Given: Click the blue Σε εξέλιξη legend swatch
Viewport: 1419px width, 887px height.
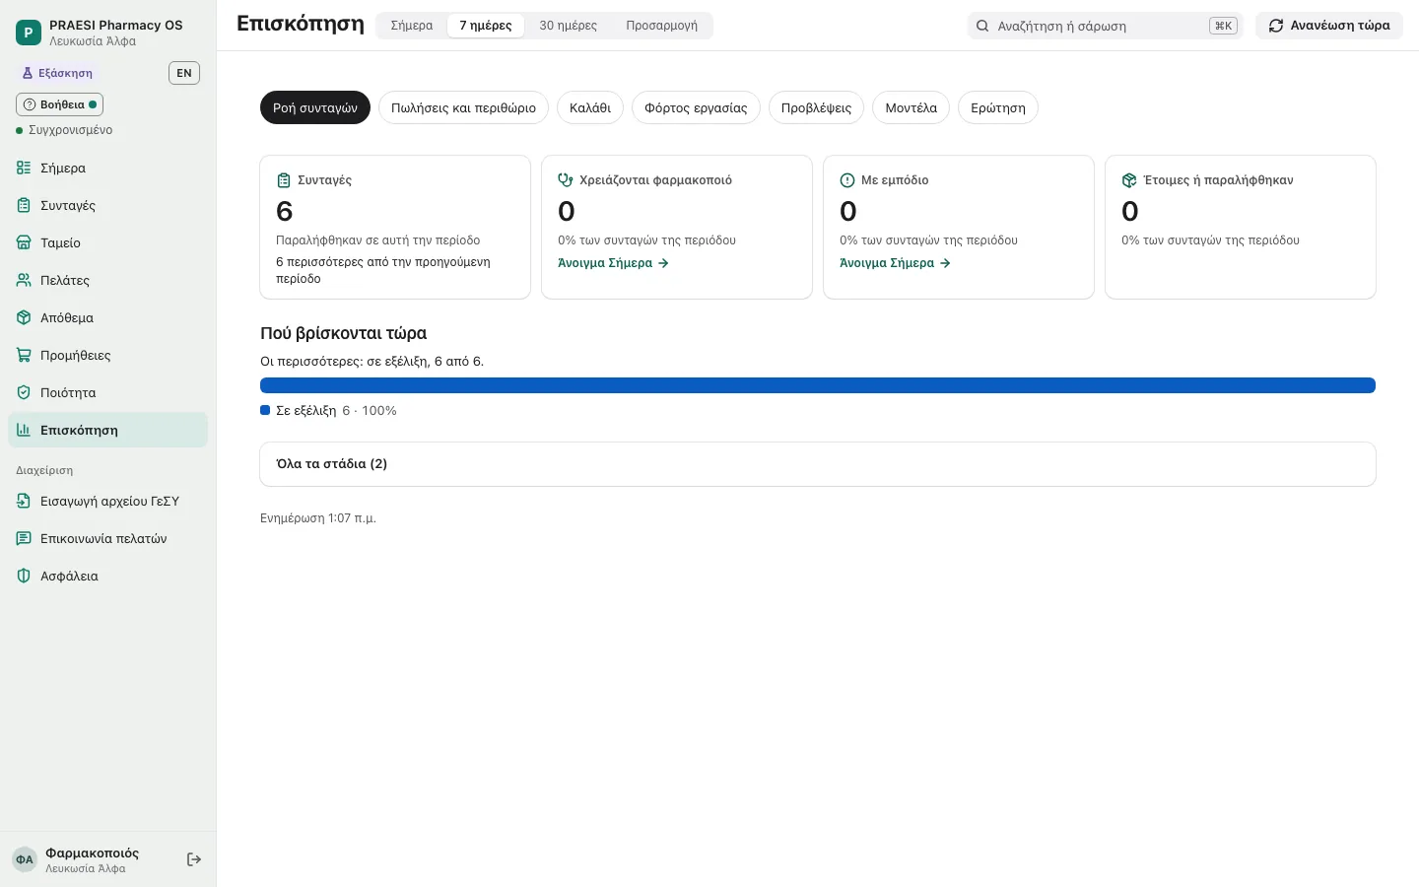Looking at the screenshot, I should 265,410.
